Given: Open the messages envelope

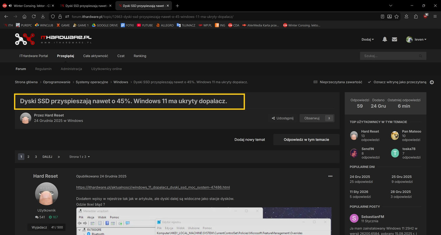Looking at the screenshot, I should click(x=394, y=40).
